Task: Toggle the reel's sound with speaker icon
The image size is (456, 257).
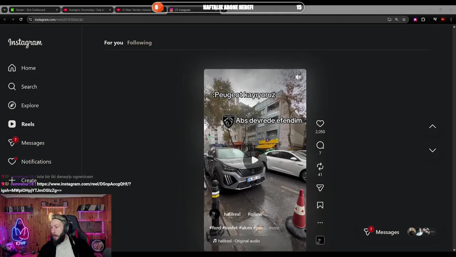Action: click(x=298, y=77)
